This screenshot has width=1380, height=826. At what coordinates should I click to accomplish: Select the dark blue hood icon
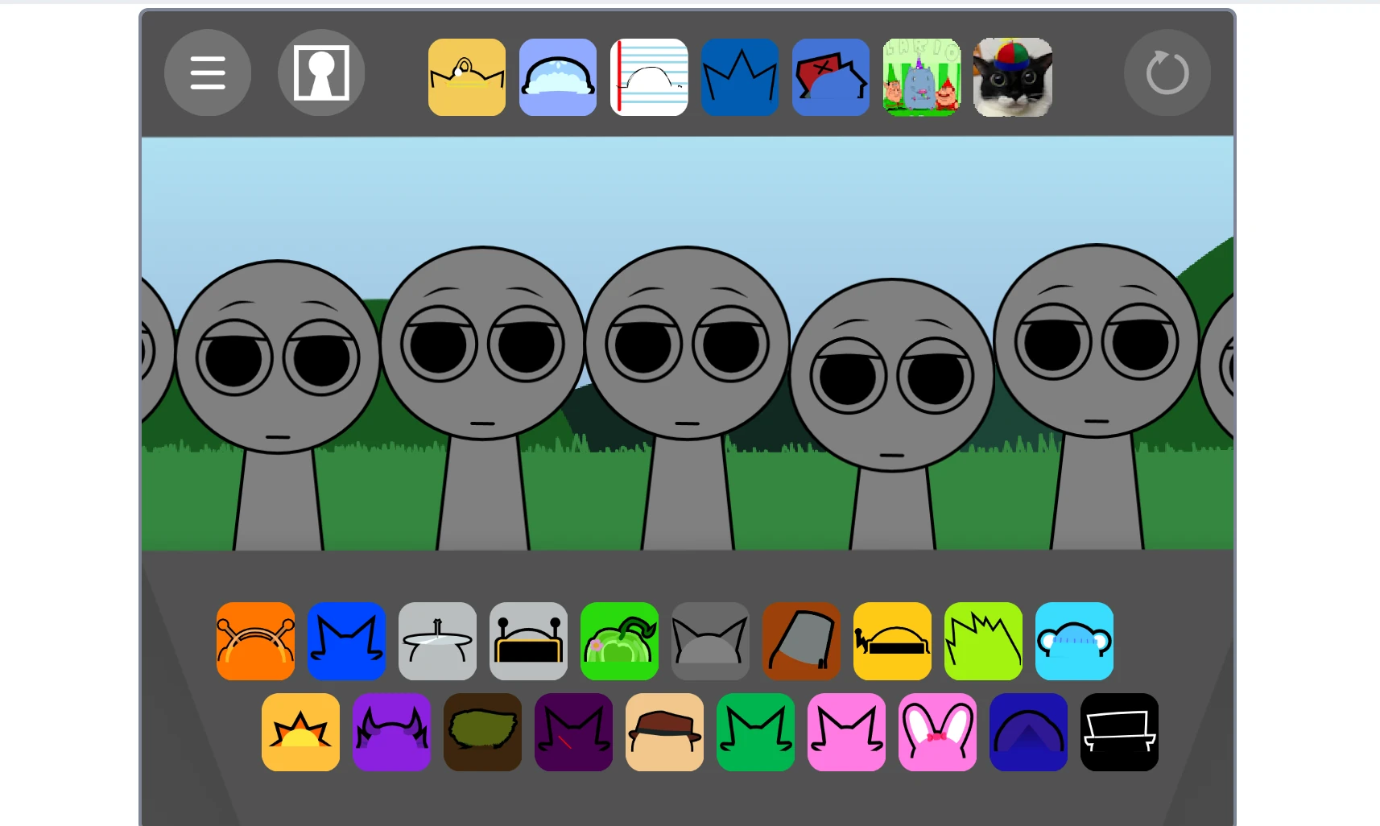[1028, 733]
